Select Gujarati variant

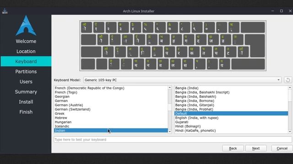click(231, 122)
